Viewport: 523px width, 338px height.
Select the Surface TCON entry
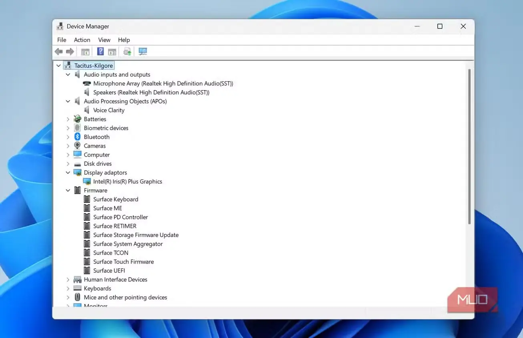click(111, 253)
